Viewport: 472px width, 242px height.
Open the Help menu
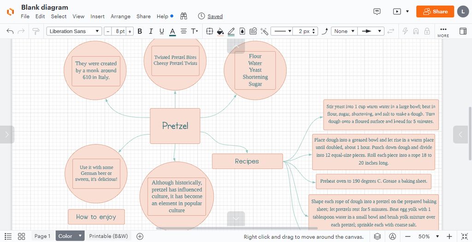(x=163, y=17)
